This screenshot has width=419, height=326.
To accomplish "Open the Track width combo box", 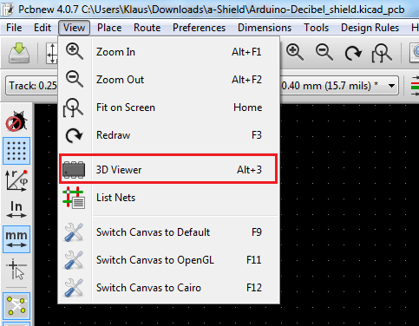I will 32,86.
